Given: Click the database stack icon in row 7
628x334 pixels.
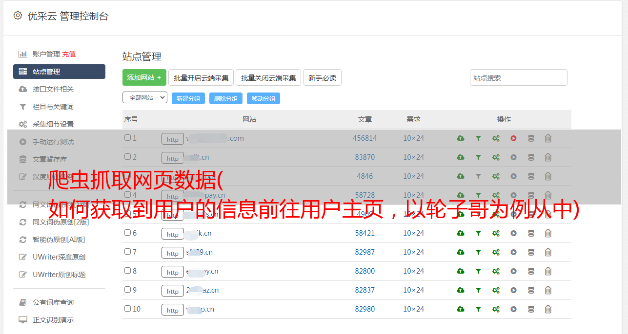Looking at the screenshot, I should tap(531, 252).
